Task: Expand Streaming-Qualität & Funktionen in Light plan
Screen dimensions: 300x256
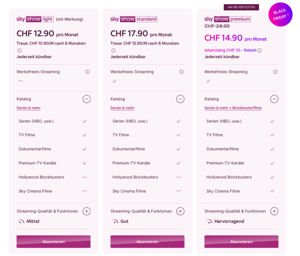Action: tap(86, 211)
